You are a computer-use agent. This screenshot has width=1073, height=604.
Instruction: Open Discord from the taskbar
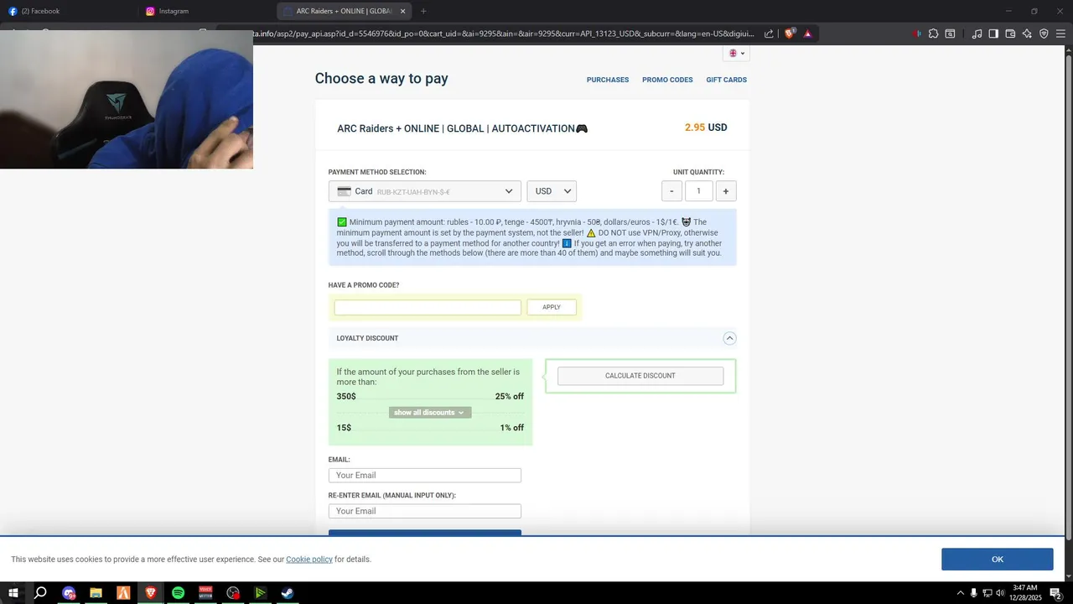point(69,593)
